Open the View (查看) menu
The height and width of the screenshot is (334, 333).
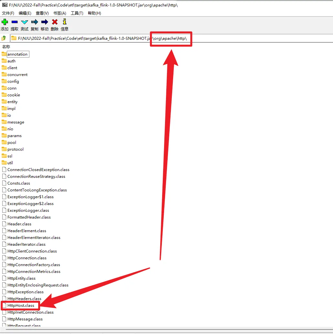42,13
